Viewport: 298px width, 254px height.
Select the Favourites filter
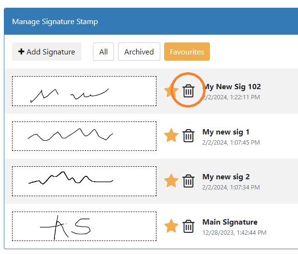(x=187, y=52)
